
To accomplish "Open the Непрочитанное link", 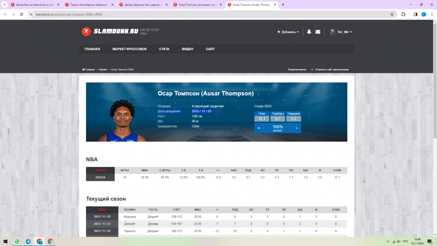I will tap(297, 69).
